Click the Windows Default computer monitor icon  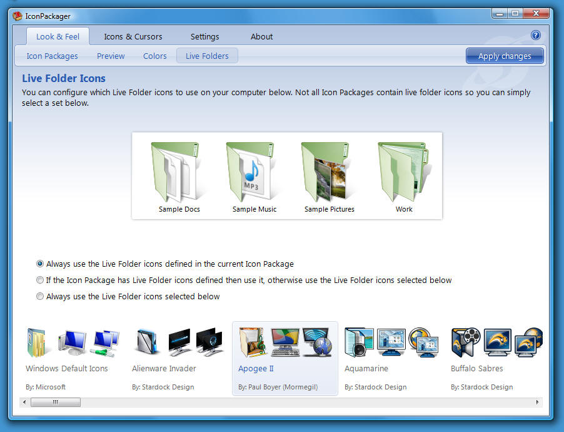(73, 342)
